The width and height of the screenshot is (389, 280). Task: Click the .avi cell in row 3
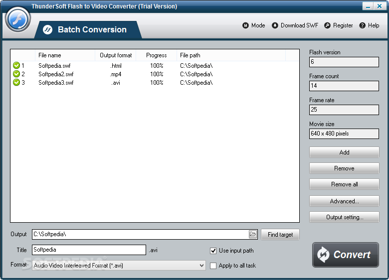point(116,83)
